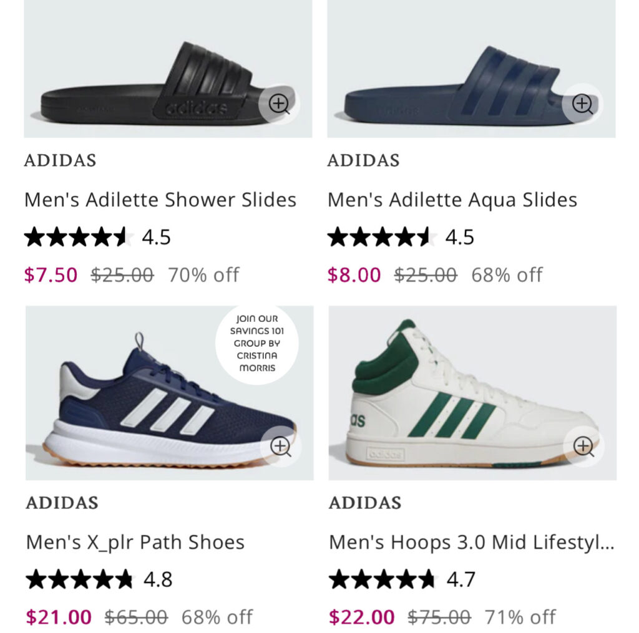The image size is (639, 633).
Task: Click navy aqua slide product photo
Action: [x=472, y=69]
